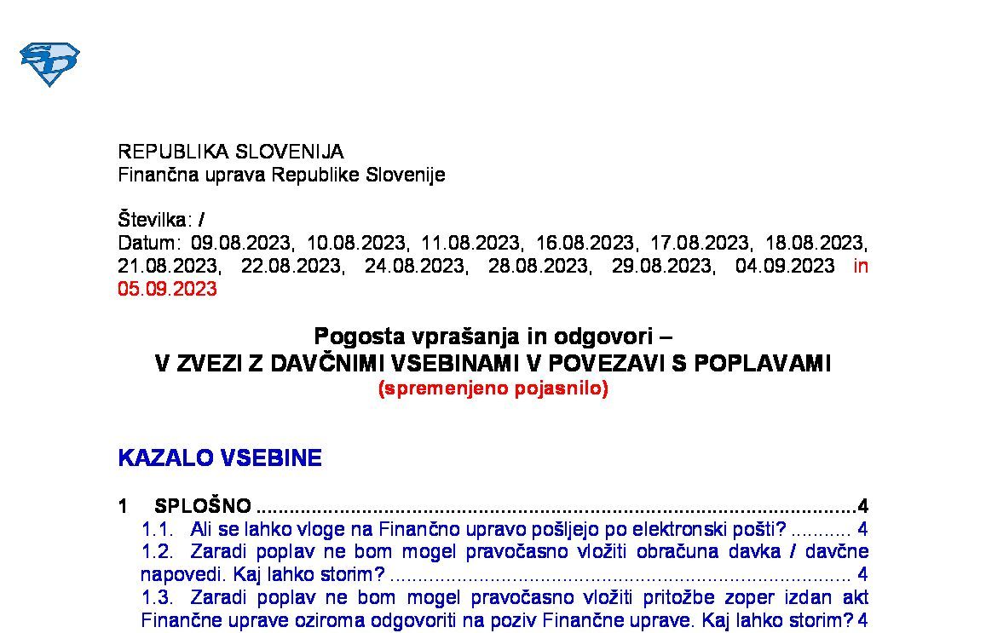Click the Številka label
Viewport: 986px width, 633px height.
tap(155, 221)
